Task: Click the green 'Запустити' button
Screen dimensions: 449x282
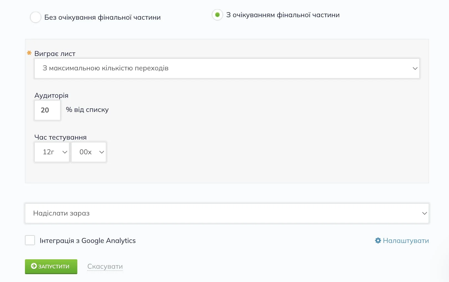Action: pos(51,266)
